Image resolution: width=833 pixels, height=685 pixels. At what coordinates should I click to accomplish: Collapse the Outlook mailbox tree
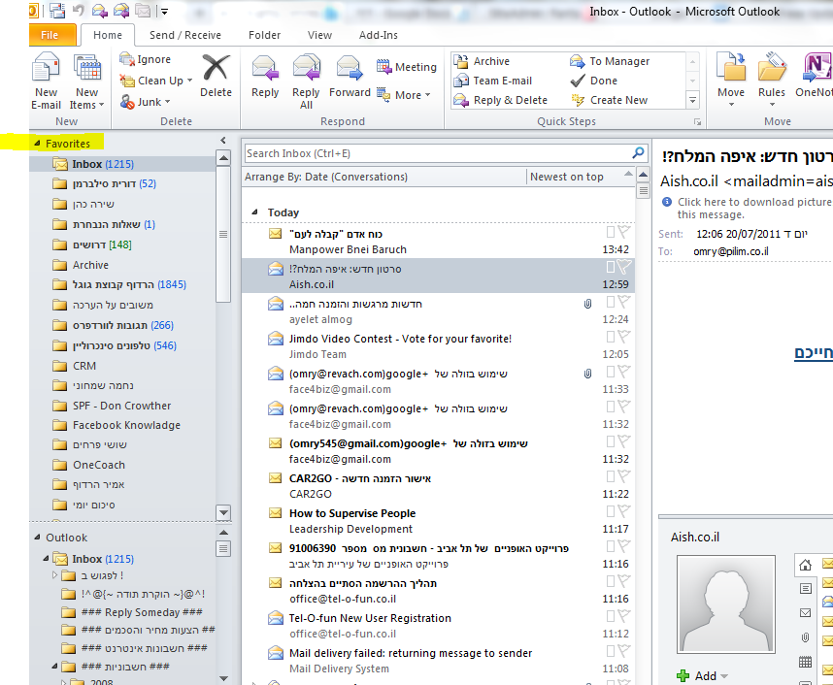click(37, 537)
